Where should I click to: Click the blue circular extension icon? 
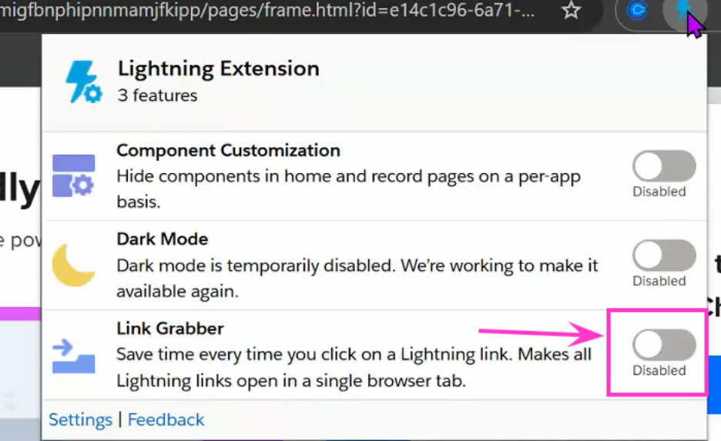tap(637, 10)
